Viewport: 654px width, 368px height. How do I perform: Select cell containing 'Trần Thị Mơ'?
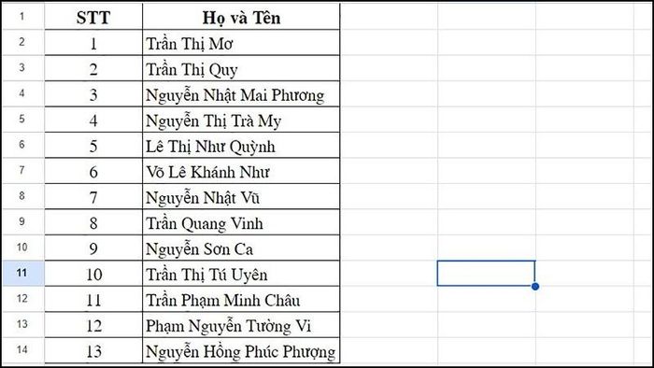coord(241,43)
